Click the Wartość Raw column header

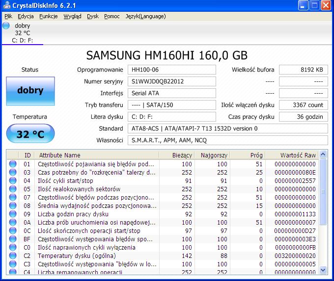[x=292, y=155]
